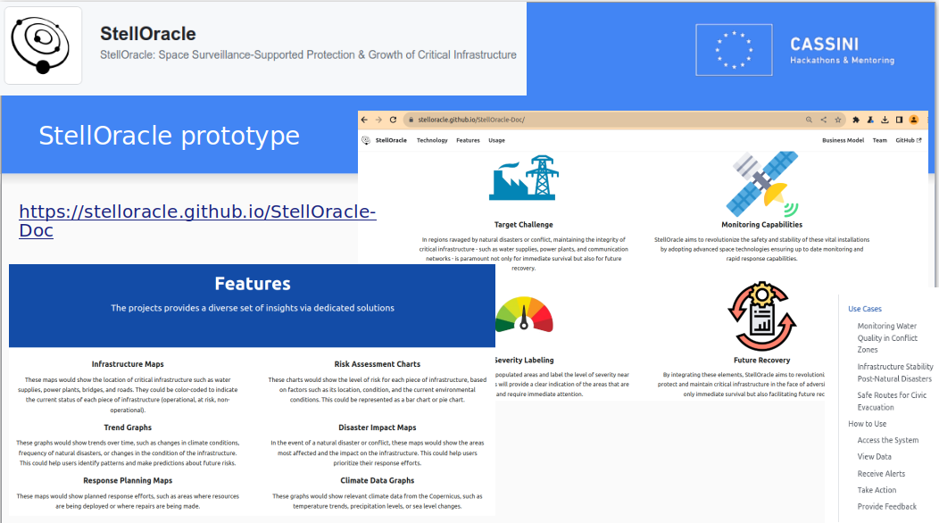Click the zoom magnifier icon in address bar

pyautogui.click(x=809, y=120)
